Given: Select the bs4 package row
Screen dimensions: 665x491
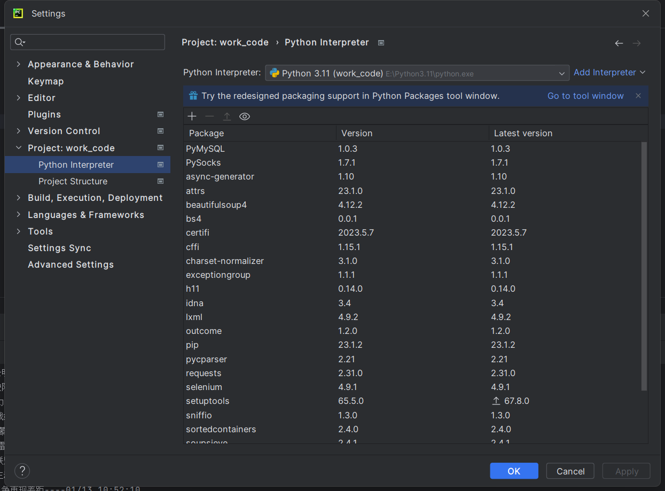Looking at the screenshot, I should (412, 219).
